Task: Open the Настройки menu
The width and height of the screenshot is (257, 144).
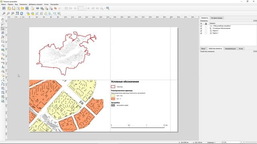Action: 55,4
